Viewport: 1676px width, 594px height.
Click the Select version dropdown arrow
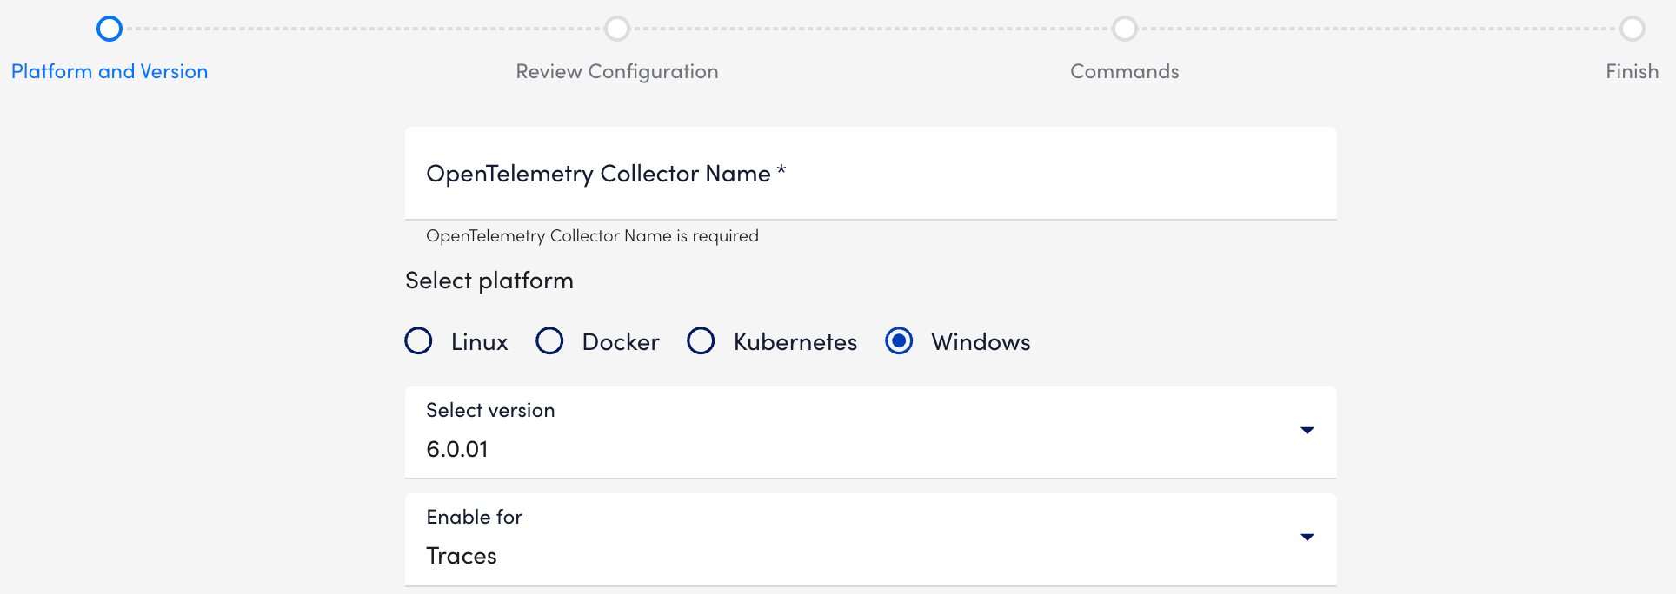1307,431
